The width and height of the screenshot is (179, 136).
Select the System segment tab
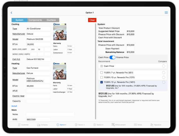[x=20, y=20]
